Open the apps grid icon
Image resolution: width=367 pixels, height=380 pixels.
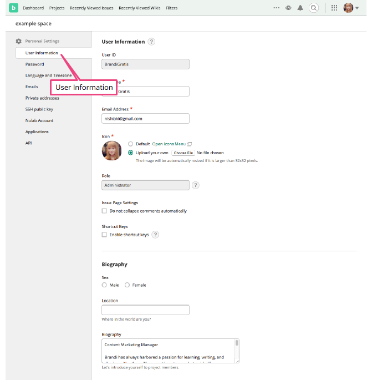pyautogui.click(x=334, y=8)
